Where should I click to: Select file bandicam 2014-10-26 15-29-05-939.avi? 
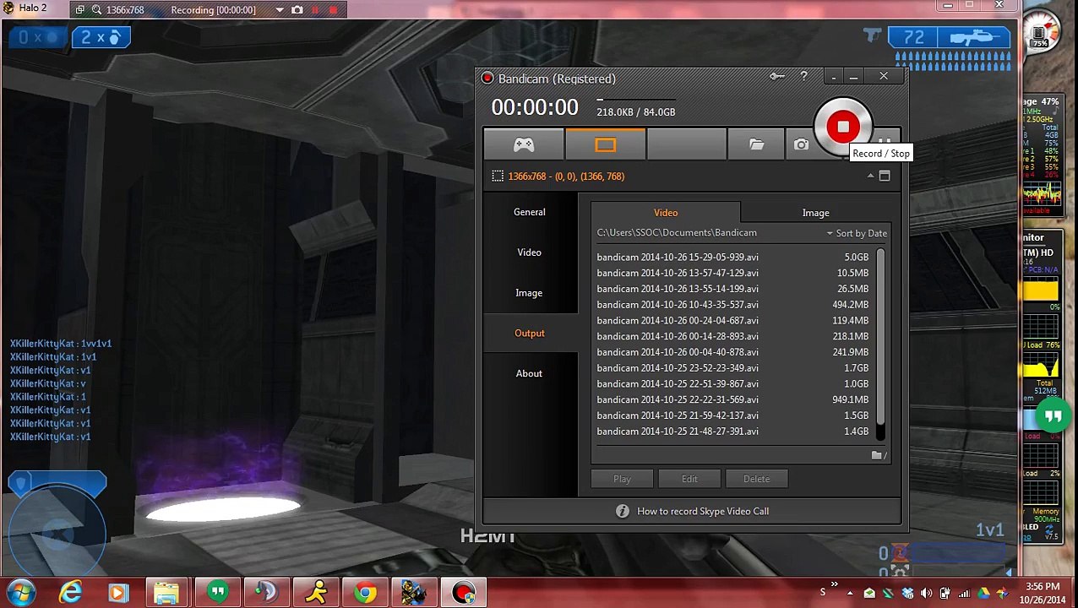click(732, 257)
